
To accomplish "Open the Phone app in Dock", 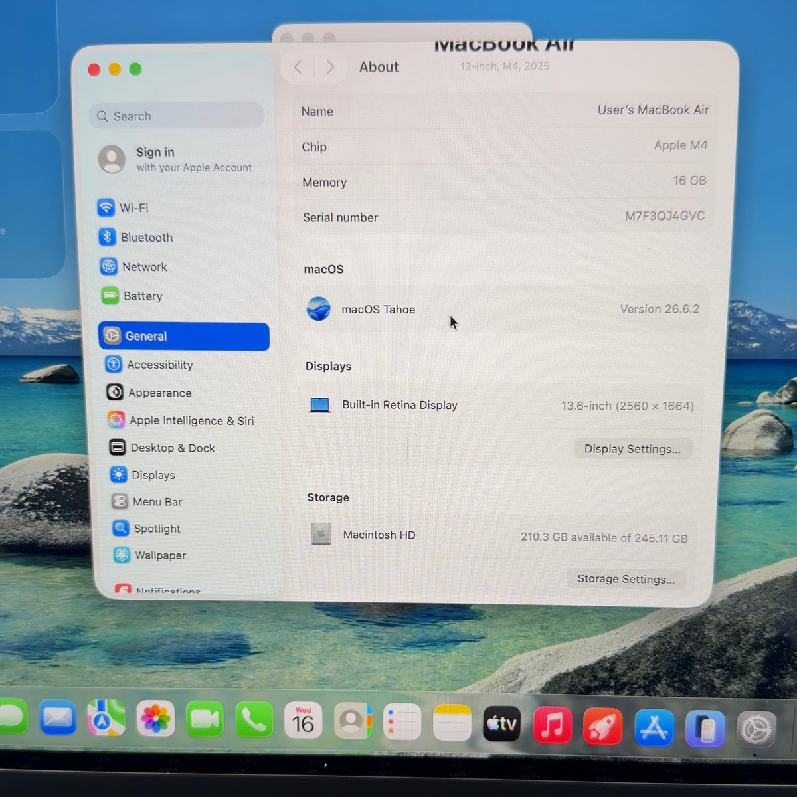I will click(254, 719).
